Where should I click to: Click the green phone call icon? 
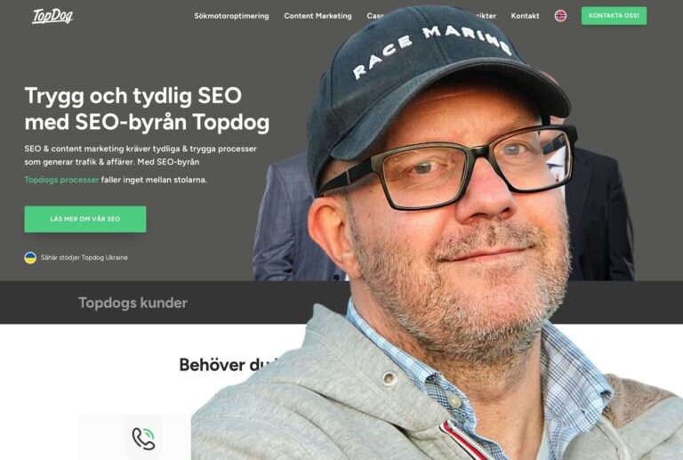point(144,439)
